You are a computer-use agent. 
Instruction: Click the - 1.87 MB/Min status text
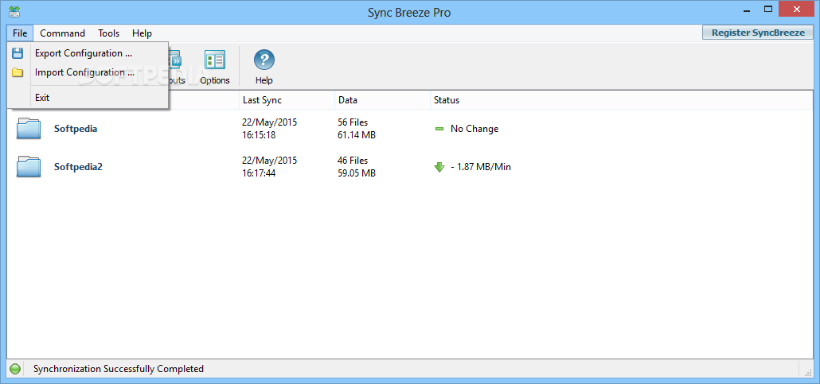coord(481,167)
